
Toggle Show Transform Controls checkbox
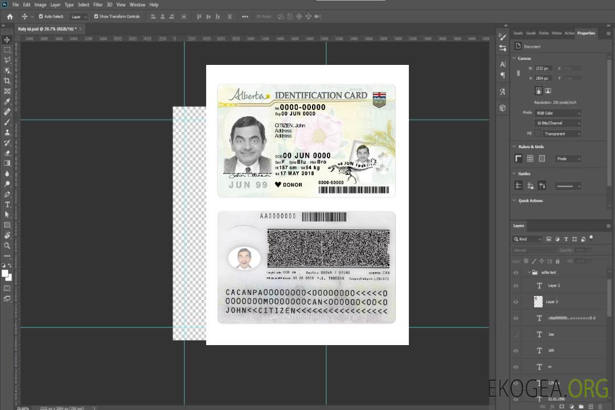coord(96,17)
